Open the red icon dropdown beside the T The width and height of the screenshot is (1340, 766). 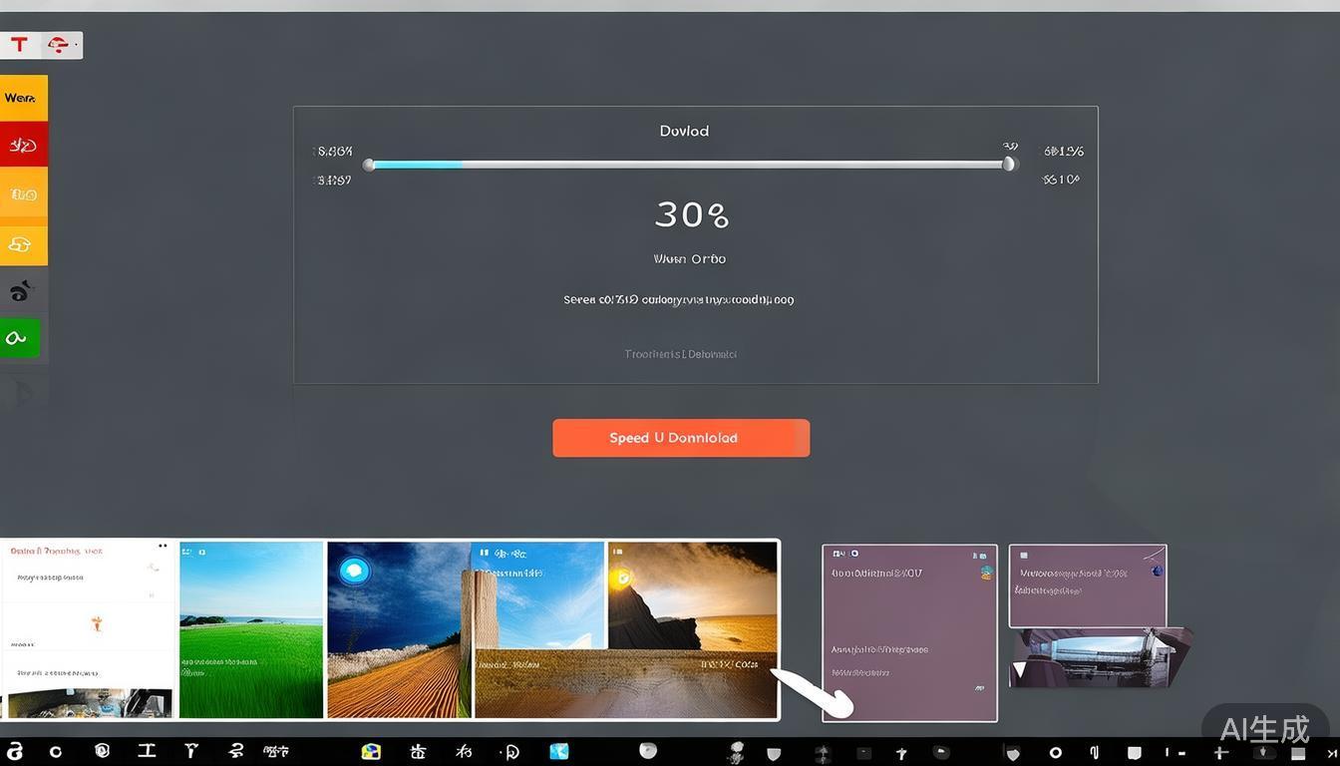[60, 45]
